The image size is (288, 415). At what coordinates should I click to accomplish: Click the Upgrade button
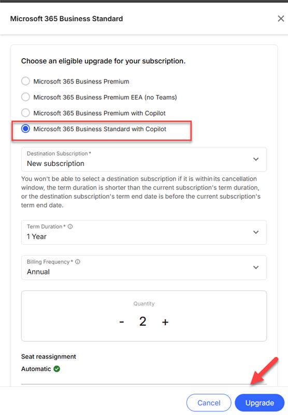[x=260, y=403]
